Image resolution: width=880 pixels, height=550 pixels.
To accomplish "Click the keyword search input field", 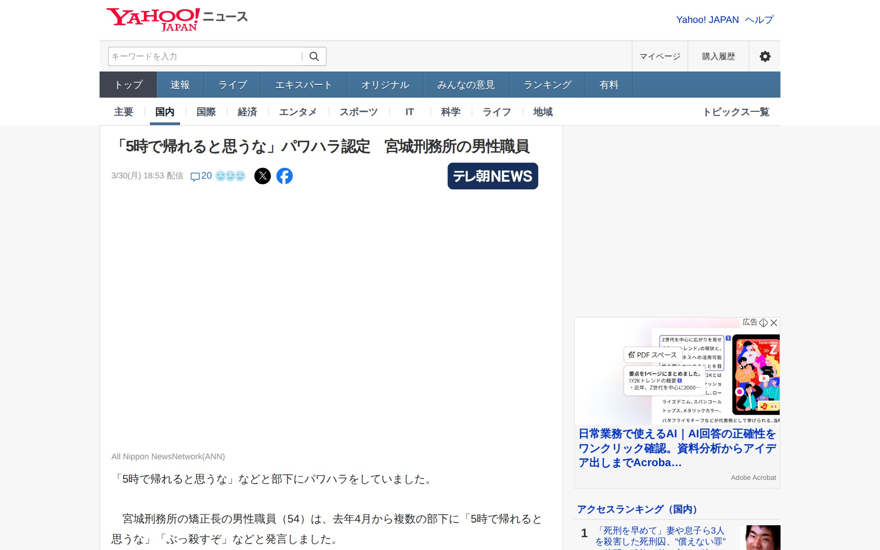I will click(x=204, y=56).
